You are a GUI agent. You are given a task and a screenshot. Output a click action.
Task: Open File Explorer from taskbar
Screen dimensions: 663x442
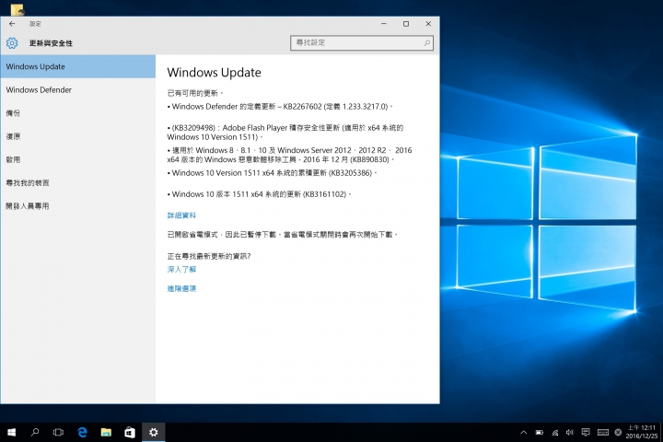click(106, 432)
